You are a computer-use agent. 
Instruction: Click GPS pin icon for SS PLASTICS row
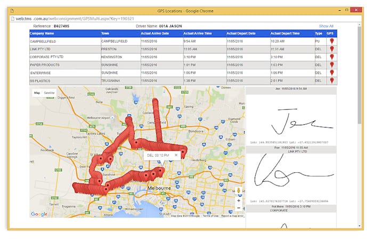click(331, 81)
